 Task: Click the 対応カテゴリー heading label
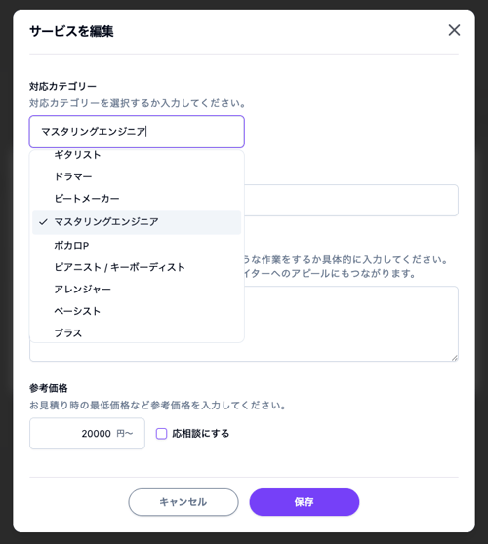click(62, 86)
